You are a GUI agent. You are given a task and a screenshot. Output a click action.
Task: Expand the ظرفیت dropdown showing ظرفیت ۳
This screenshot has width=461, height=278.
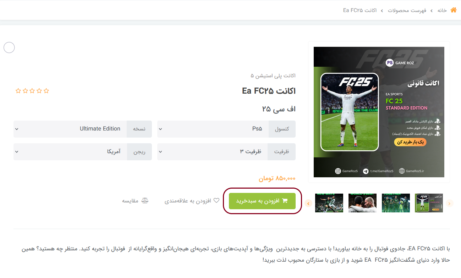coord(226,152)
